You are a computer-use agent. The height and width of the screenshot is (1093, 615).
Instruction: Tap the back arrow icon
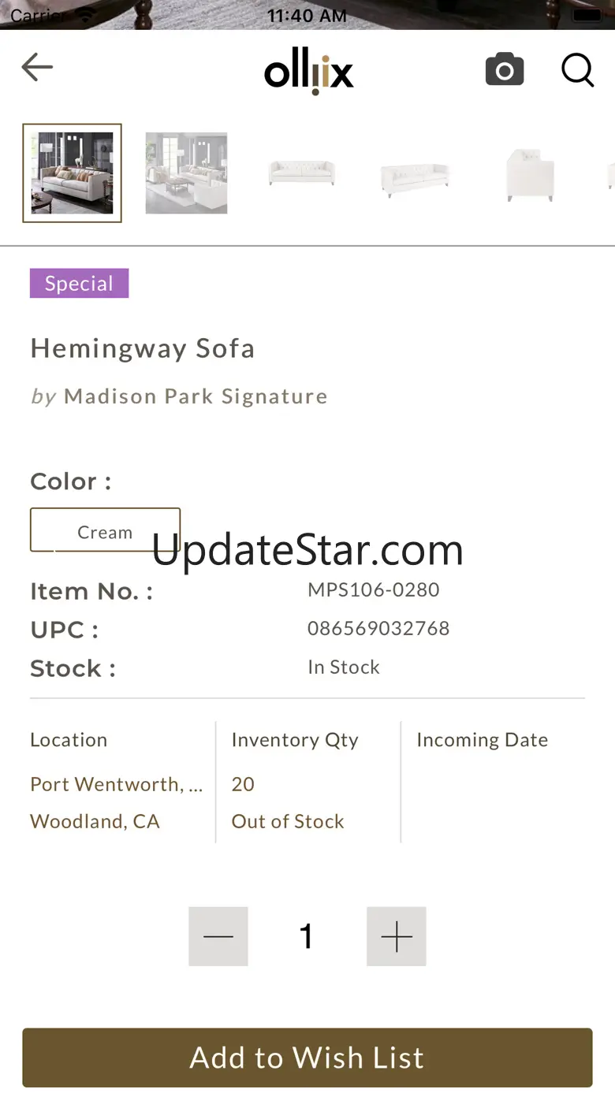(37, 68)
